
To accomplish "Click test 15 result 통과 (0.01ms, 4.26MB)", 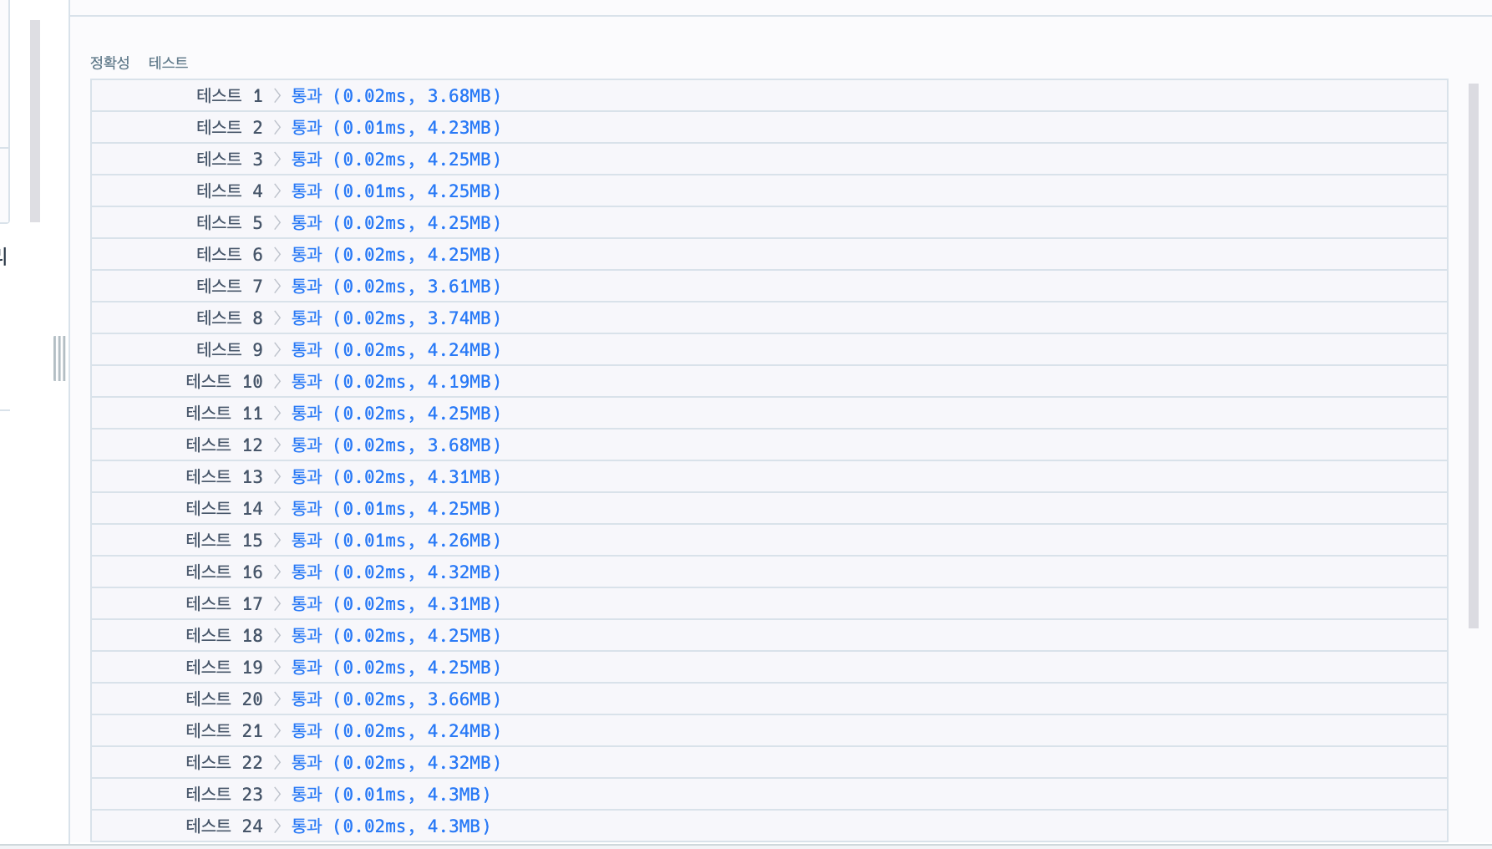I will click(396, 541).
